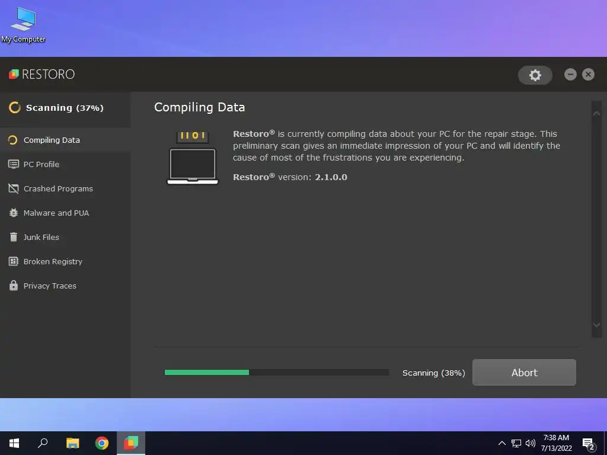Open taskbar search magnifier

point(43,443)
